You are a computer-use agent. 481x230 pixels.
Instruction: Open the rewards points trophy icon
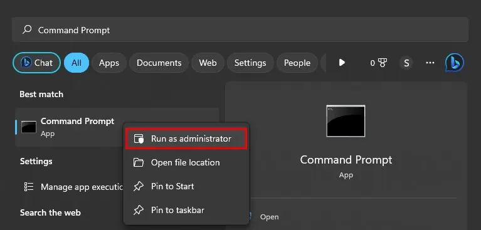[x=382, y=63]
